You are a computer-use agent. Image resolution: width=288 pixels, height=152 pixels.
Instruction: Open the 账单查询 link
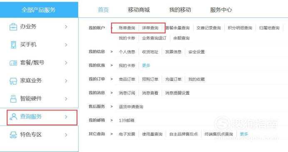tap(127, 28)
